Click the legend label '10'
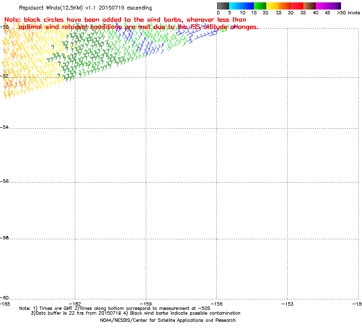362x328 pixels. [242, 13]
